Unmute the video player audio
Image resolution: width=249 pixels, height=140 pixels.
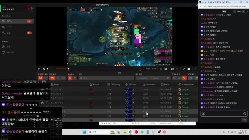click(x=44, y=69)
